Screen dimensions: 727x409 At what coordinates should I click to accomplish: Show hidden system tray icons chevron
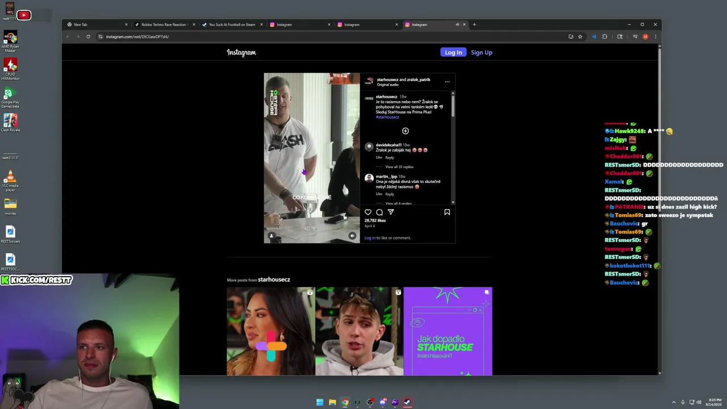click(x=674, y=402)
